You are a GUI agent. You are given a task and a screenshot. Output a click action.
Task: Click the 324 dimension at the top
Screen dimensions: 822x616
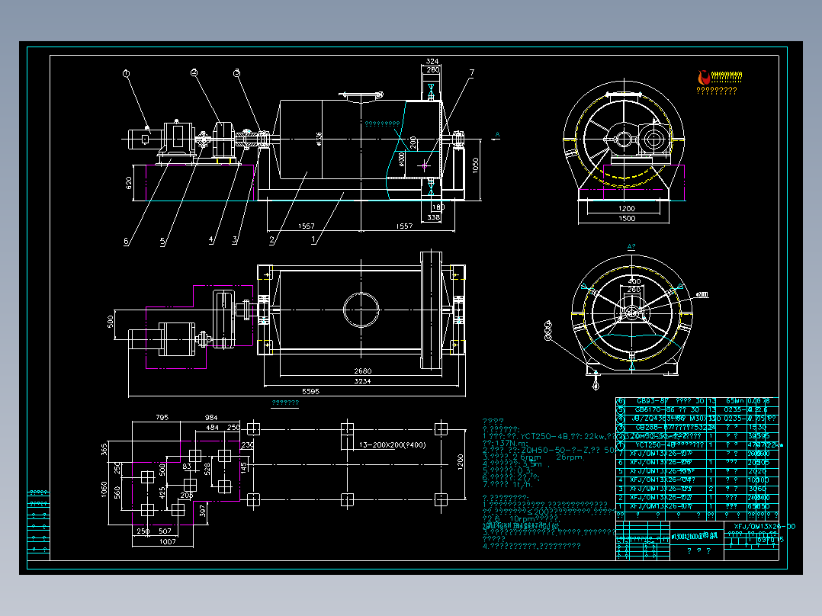point(432,61)
